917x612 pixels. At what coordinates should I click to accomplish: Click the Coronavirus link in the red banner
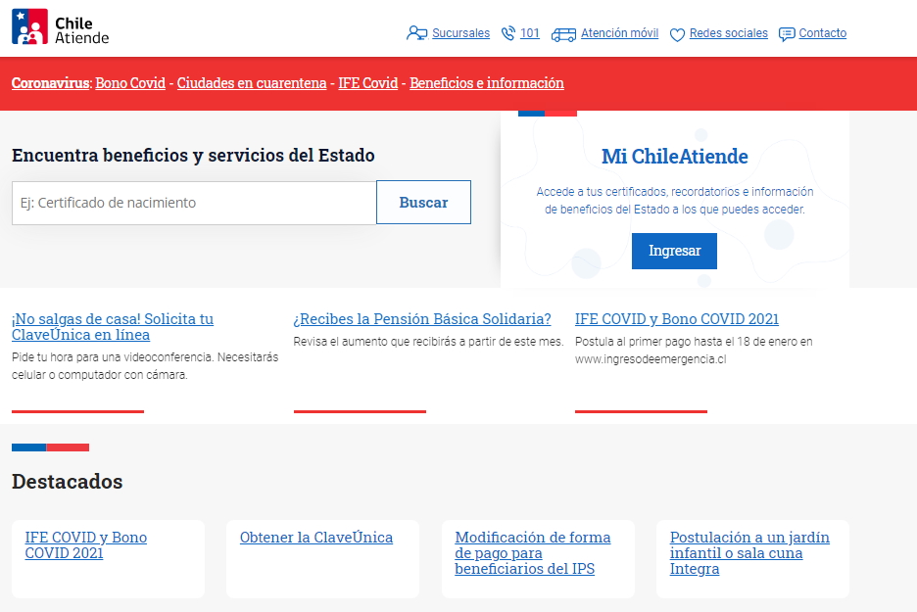[50, 83]
